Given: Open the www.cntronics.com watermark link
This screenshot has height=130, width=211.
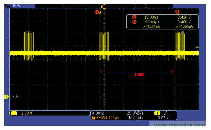Looking at the screenshot, I should [x=180, y=125].
